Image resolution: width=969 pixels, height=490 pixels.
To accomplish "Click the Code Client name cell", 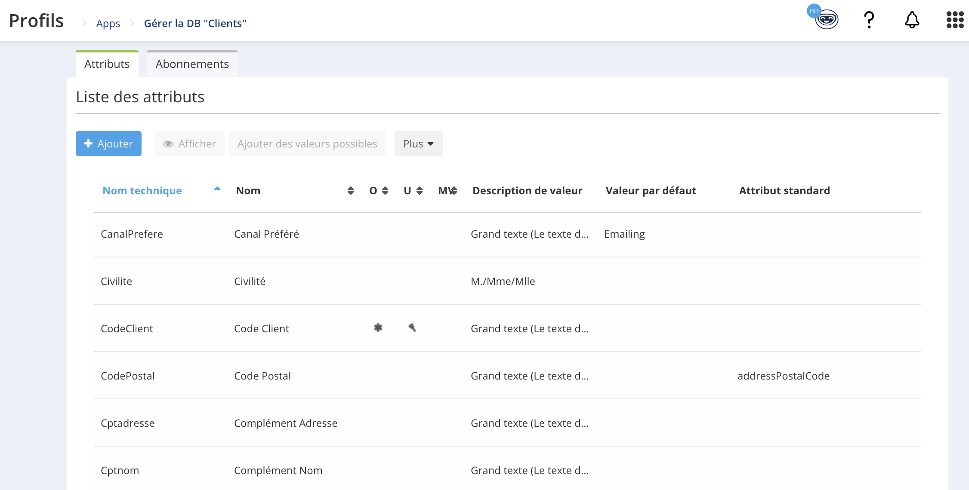I will click(261, 328).
